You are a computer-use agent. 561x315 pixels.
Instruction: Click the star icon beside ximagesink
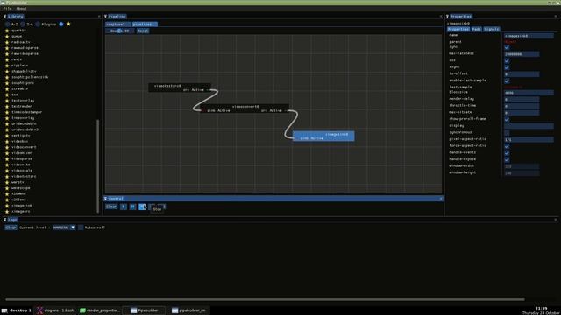[x=7, y=206]
